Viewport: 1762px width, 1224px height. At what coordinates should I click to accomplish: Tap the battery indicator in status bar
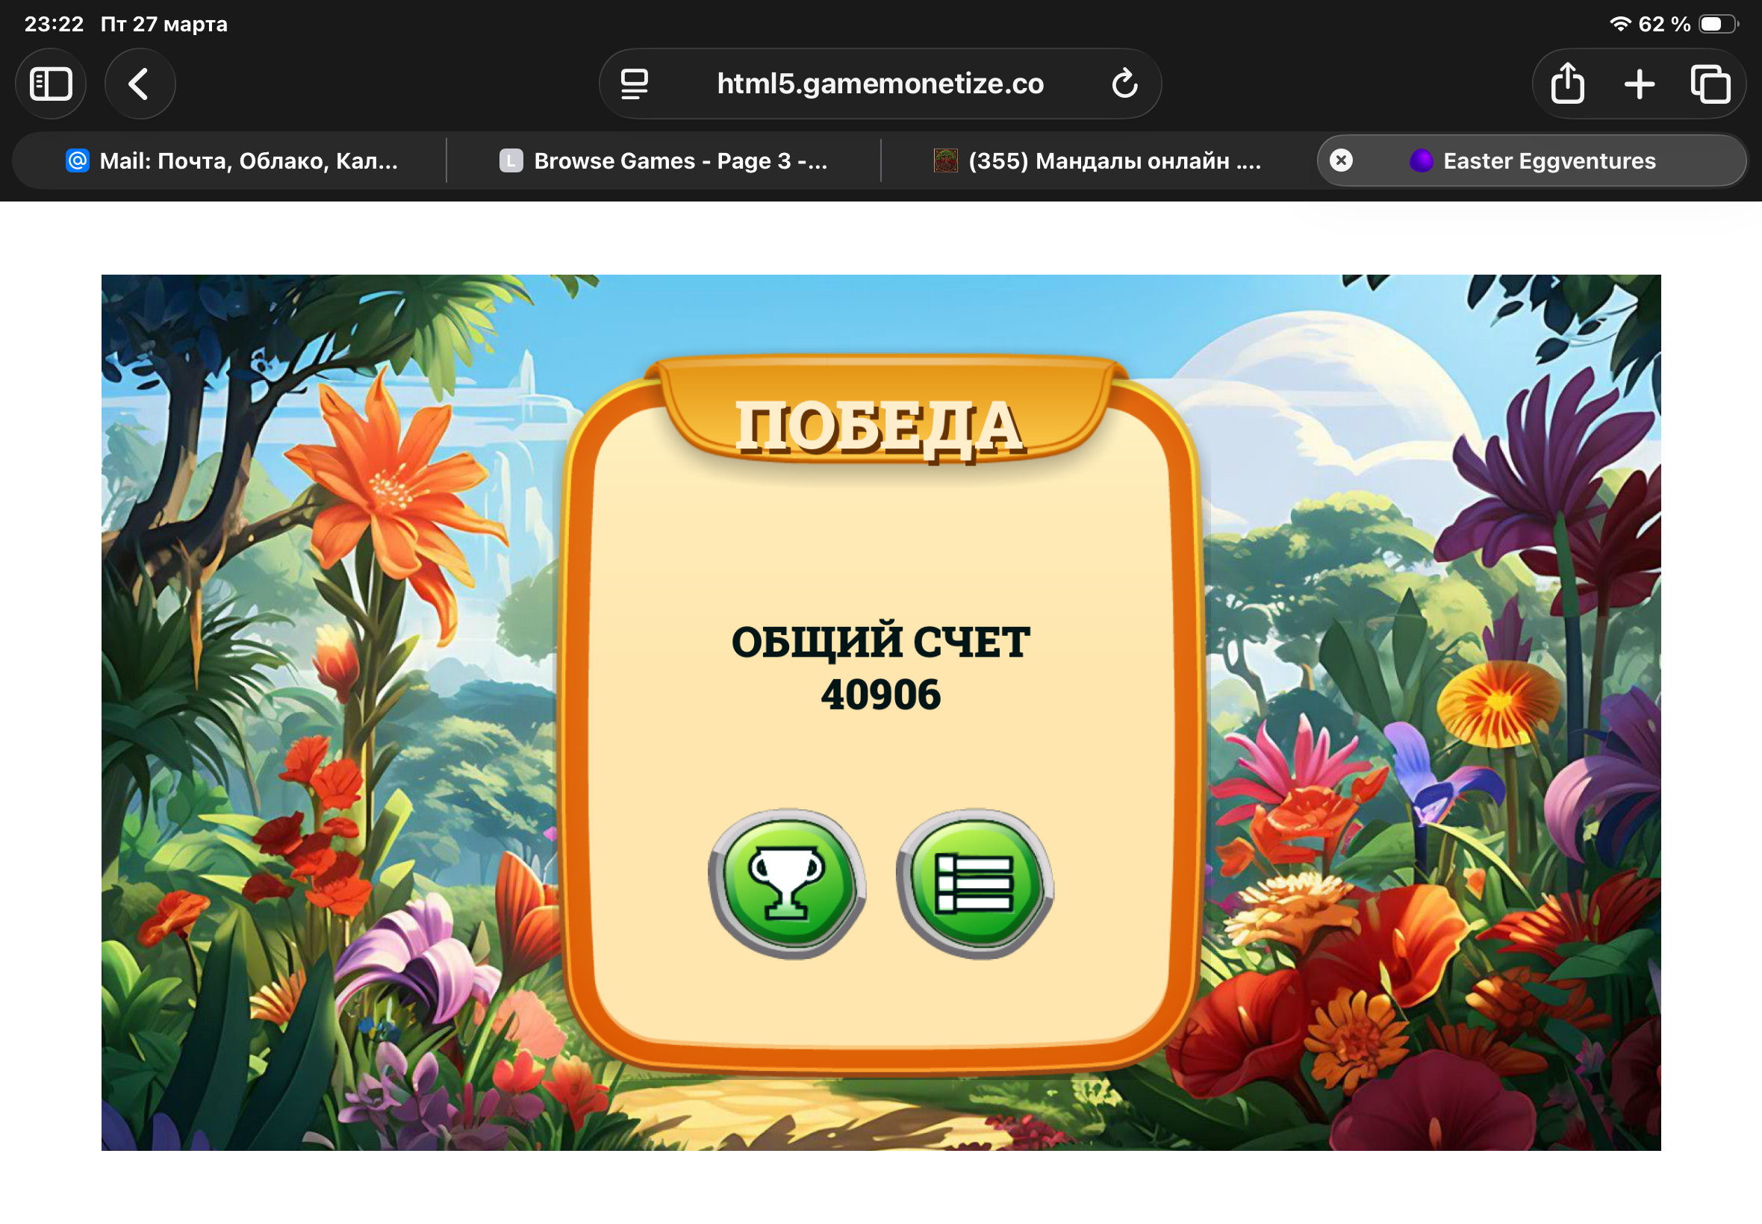click(x=1717, y=24)
